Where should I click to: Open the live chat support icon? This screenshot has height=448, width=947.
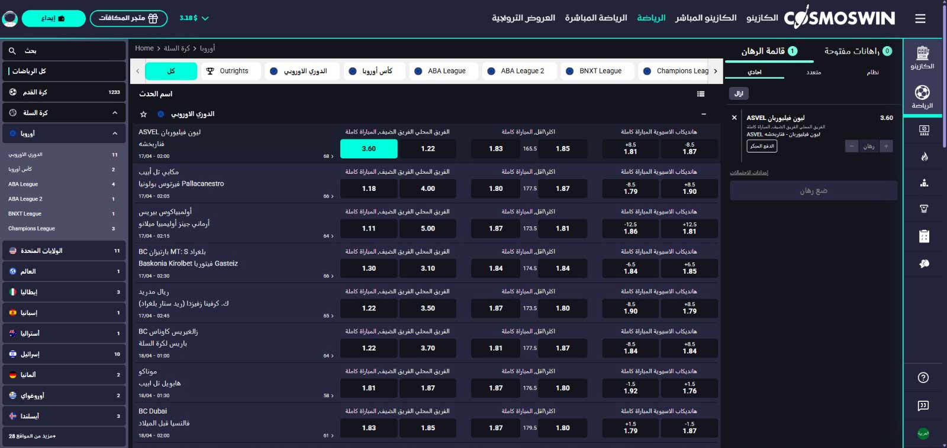click(923, 405)
